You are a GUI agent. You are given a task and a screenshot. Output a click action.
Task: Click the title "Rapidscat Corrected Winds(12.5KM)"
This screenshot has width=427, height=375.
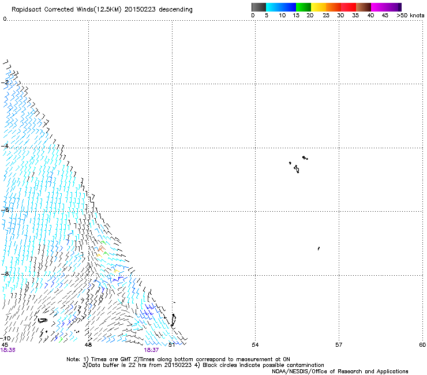coord(66,10)
